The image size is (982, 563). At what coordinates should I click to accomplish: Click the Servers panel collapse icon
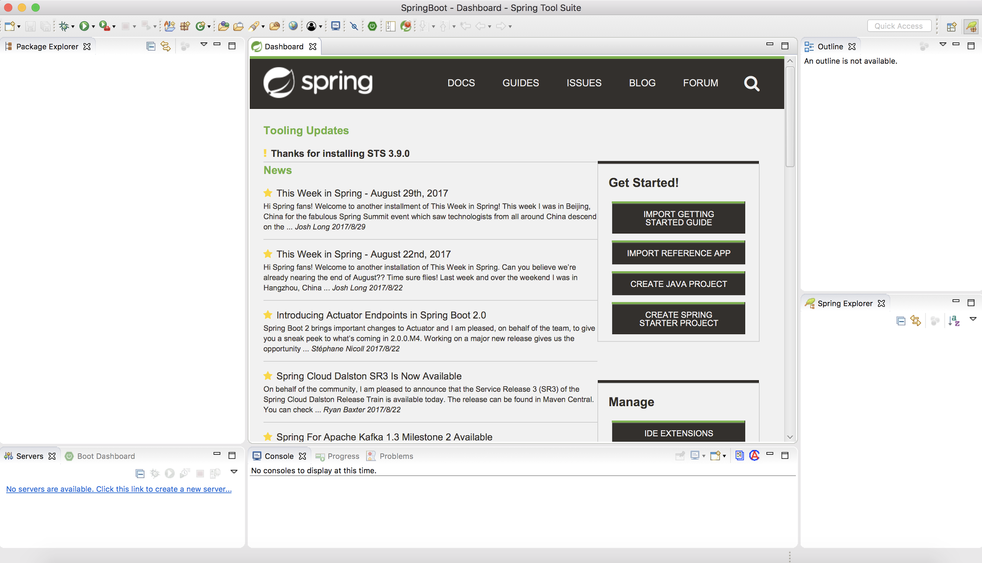pos(140,473)
